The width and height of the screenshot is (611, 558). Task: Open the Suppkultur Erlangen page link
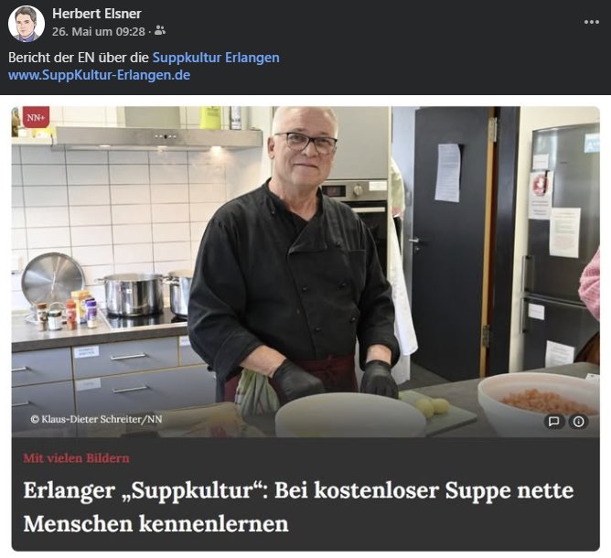(216, 58)
